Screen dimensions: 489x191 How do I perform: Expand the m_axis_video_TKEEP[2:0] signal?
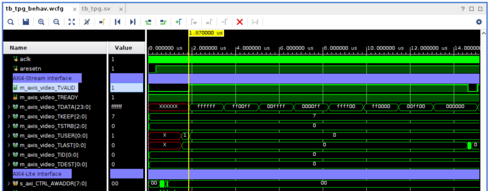pos(8,116)
